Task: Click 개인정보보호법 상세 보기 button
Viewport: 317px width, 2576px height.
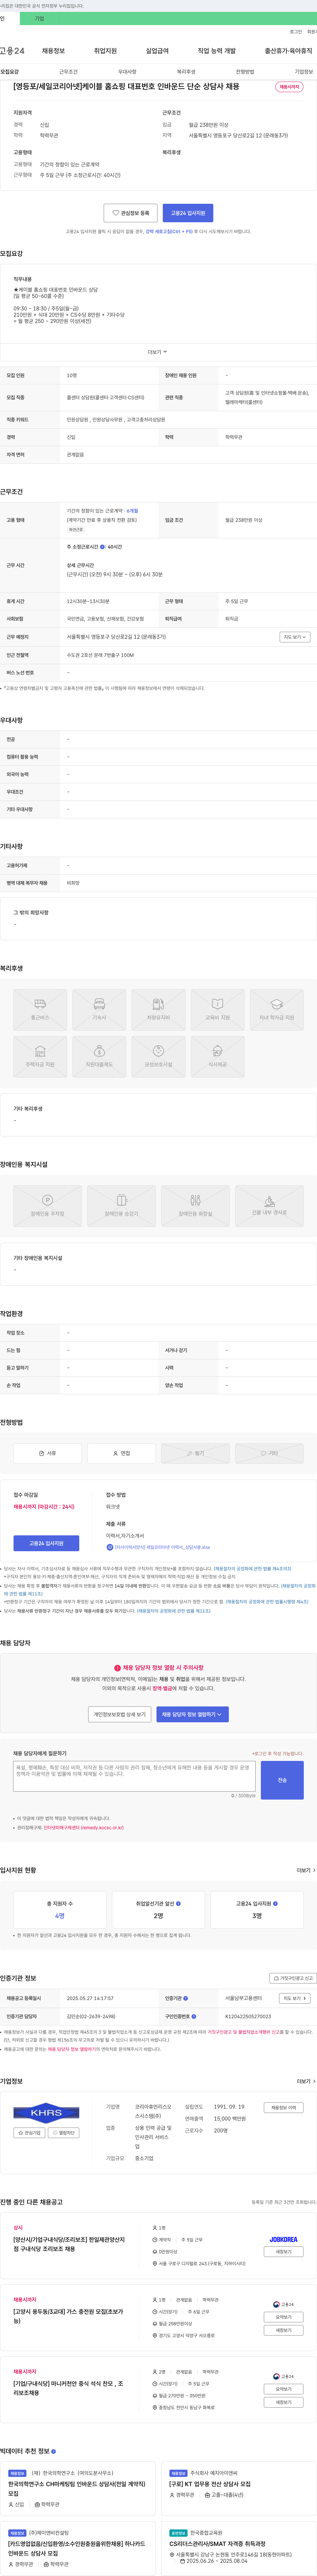Action: click(x=120, y=1714)
